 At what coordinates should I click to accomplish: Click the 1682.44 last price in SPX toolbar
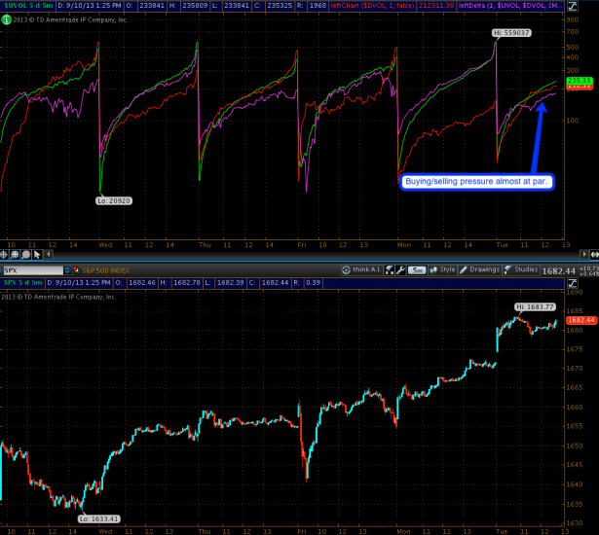click(x=558, y=271)
